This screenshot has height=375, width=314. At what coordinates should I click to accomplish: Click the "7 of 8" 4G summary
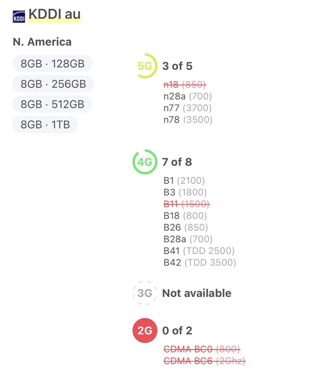(x=177, y=162)
